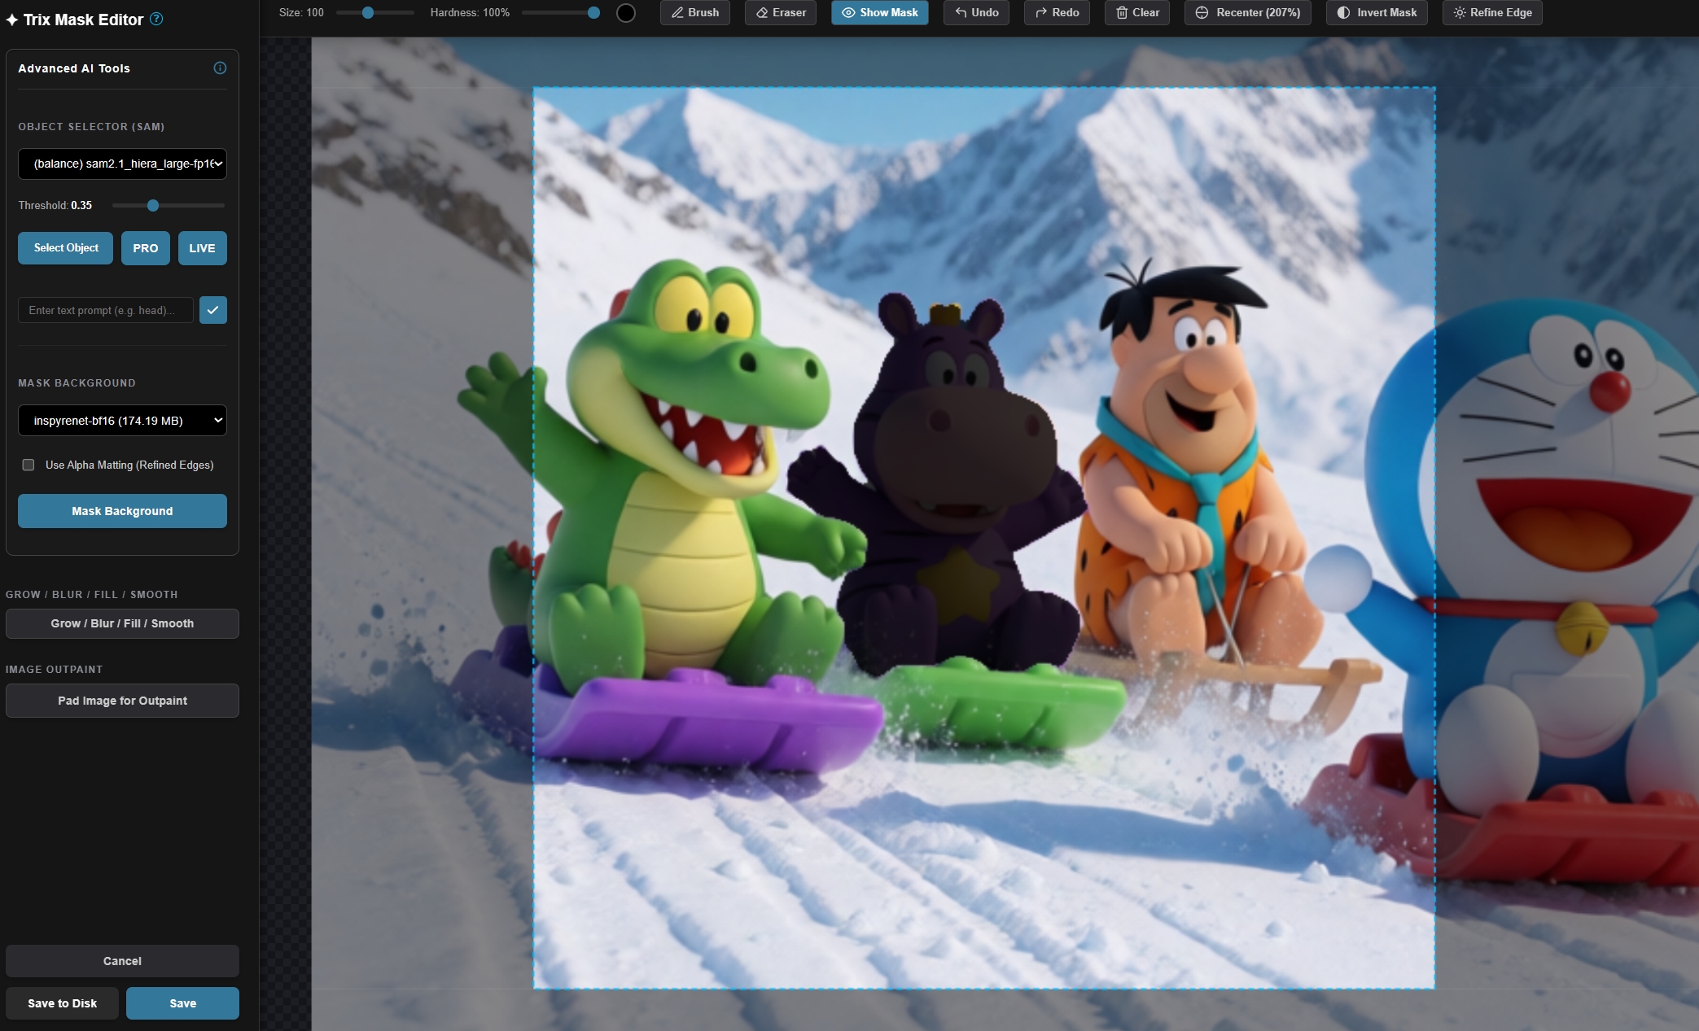Confirm the text prompt with the checkmark button
This screenshot has width=1699, height=1031.
point(213,310)
